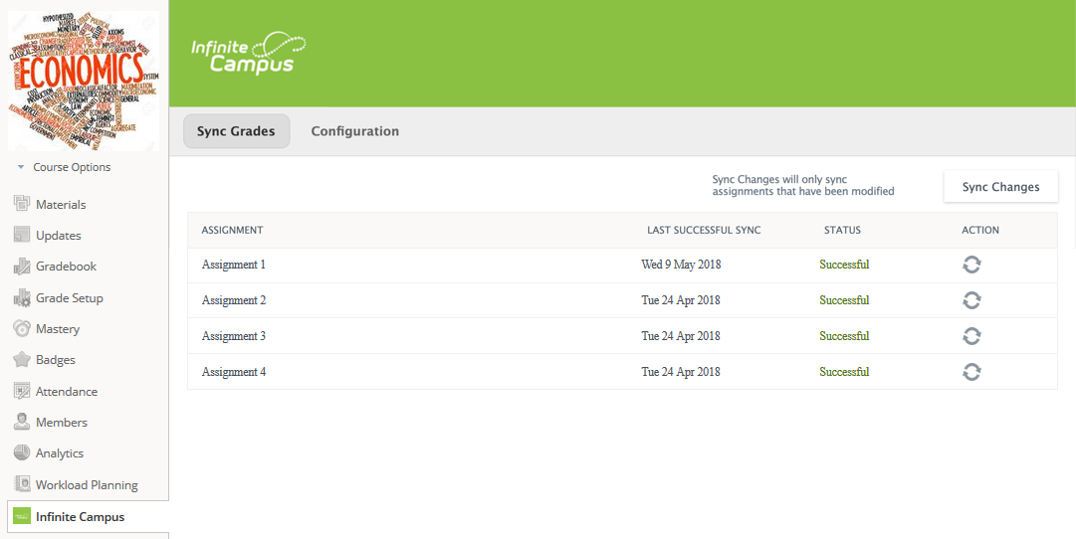Open Gradebook via its sidebar icon

click(x=22, y=267)
